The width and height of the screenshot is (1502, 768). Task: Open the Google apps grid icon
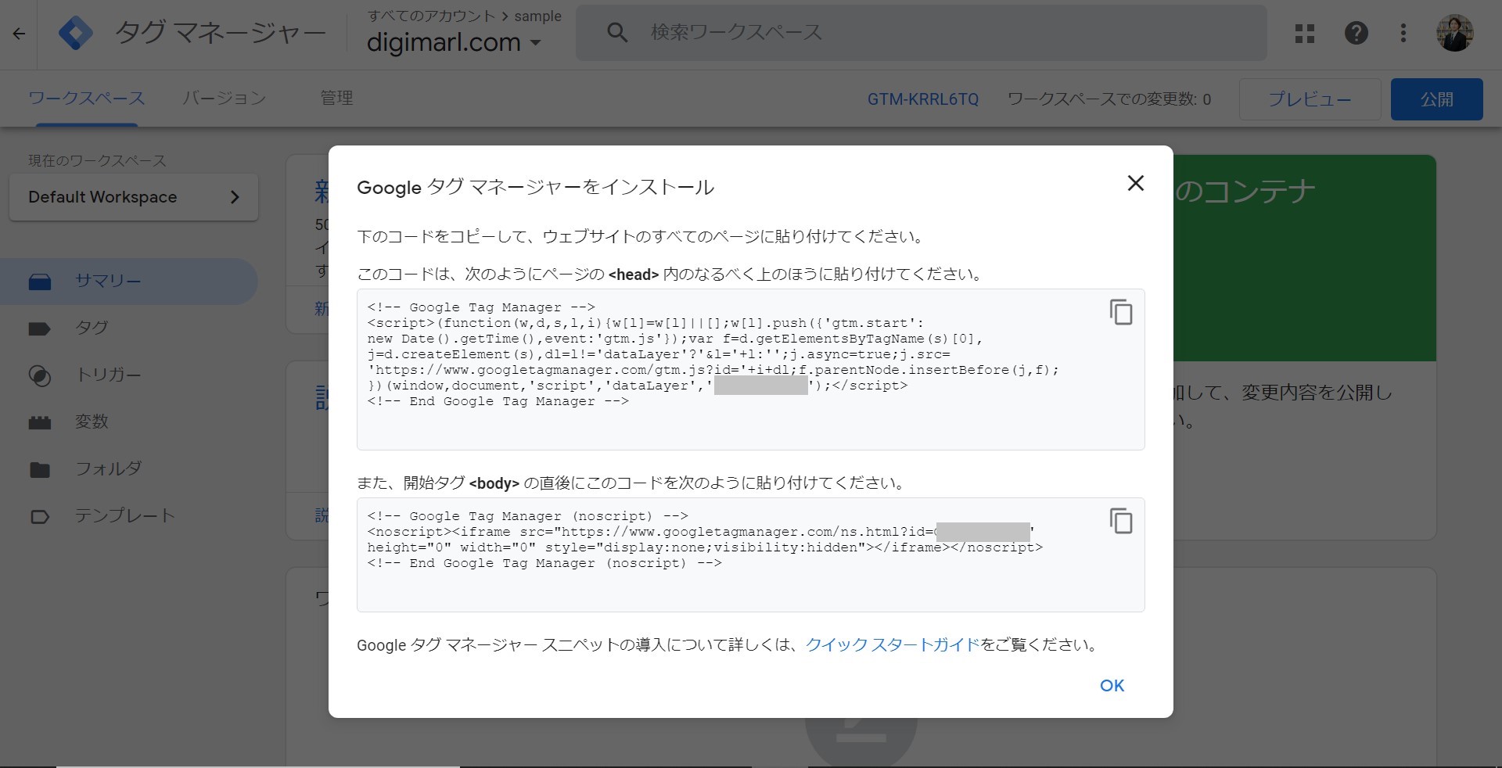[1305, 33]
